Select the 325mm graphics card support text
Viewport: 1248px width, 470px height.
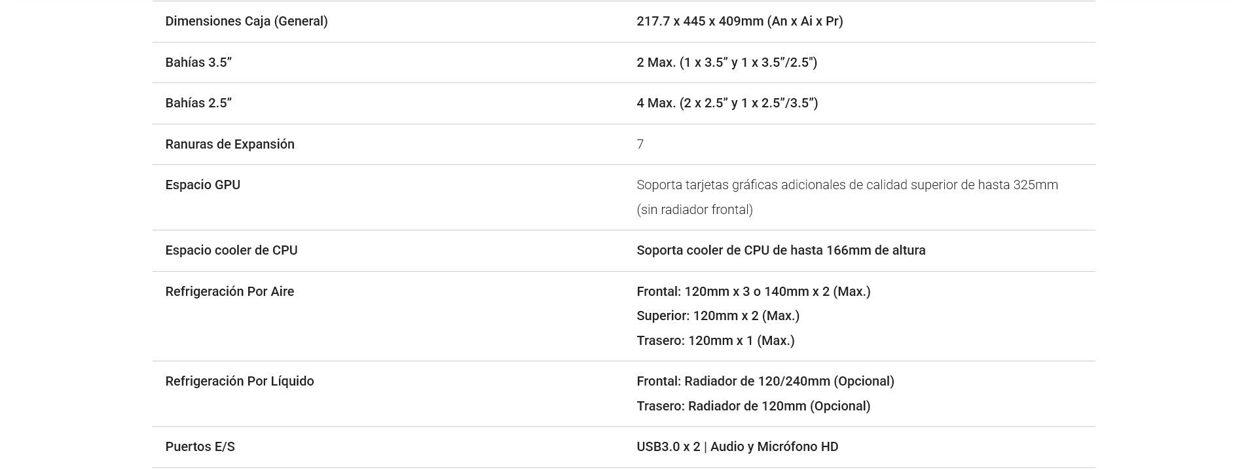click(x=847, y=185)
